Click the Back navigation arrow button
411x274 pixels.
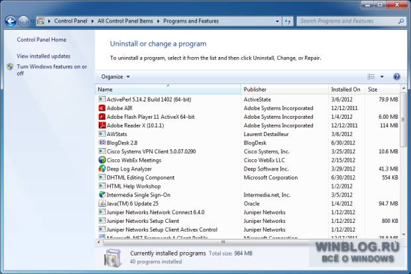click(x=11, y=21)
